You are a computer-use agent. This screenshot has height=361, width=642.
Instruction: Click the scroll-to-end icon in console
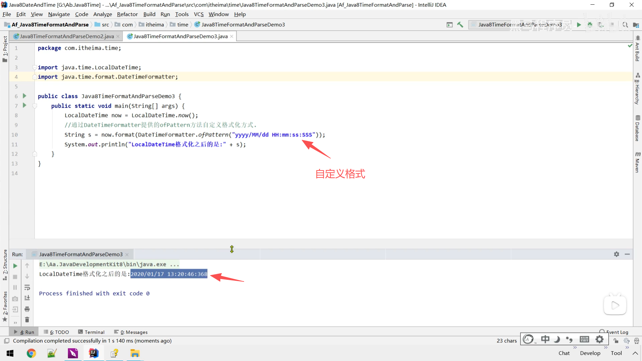[27, 298]
